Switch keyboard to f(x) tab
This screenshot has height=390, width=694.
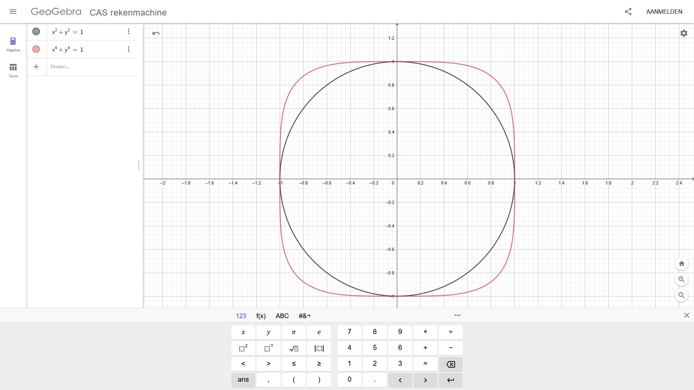(x=261, y=316)
